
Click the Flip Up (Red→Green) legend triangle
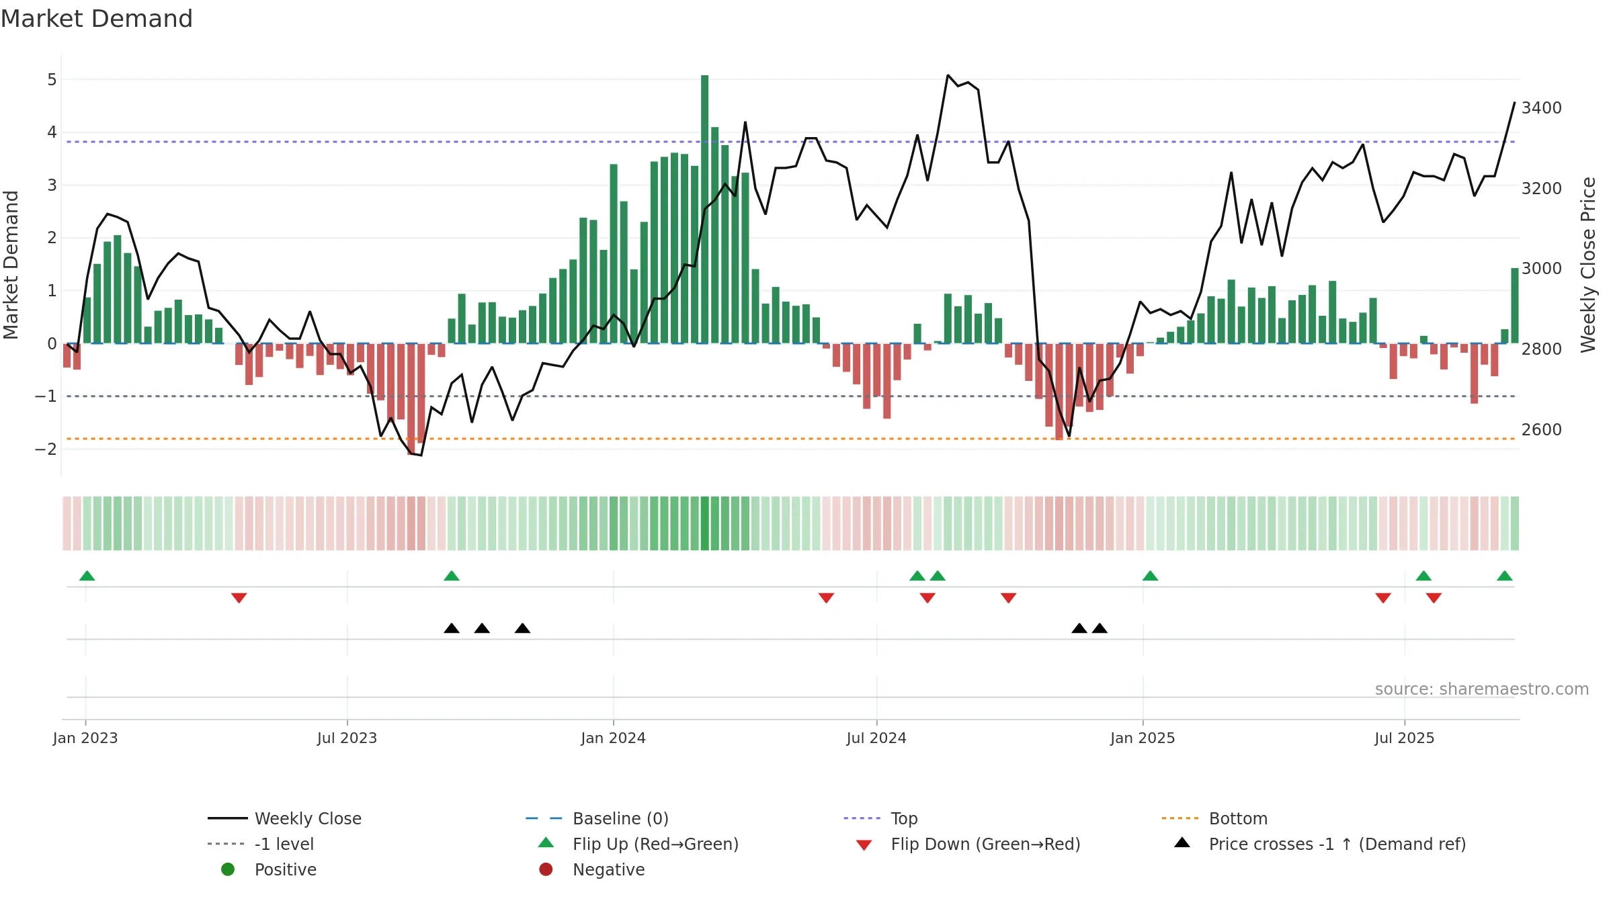click(546, 843)
